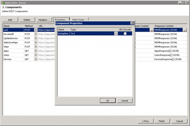190x126 pixels.
Task: Maximize the AppCenter_Demo window
Action: [183, 3]
